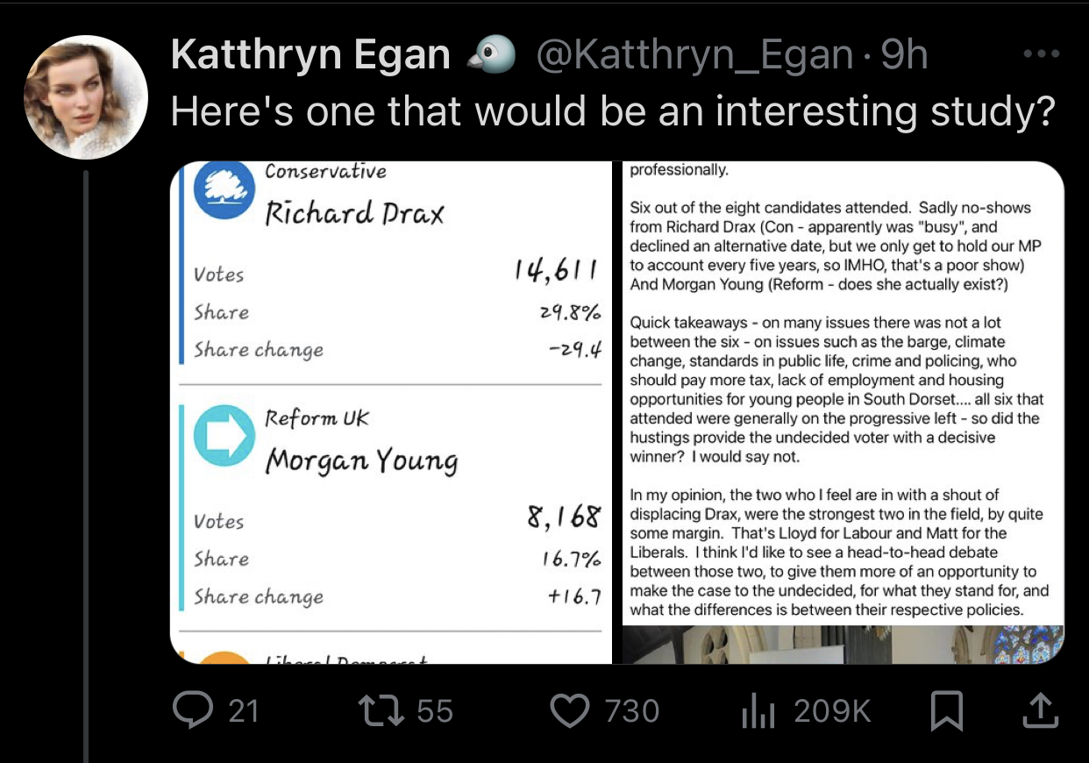Click the 21 replies count
The height and width of the screenshot is (763, 1089).
(x=243, y=710)
